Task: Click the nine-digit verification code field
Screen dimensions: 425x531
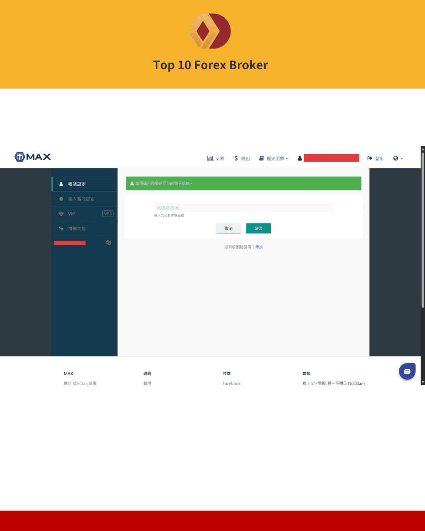Action: [243, 208]
